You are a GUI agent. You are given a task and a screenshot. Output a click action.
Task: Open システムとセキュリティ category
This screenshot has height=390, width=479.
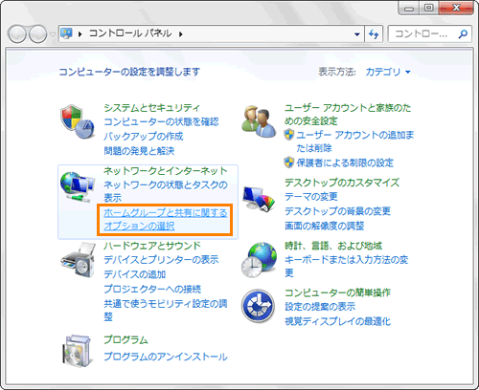pyautogui.click(x=151, y=108)
